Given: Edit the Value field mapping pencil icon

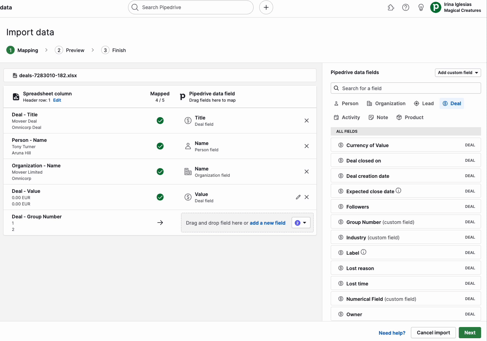Looking at the screenshot, I should [298, 197].
